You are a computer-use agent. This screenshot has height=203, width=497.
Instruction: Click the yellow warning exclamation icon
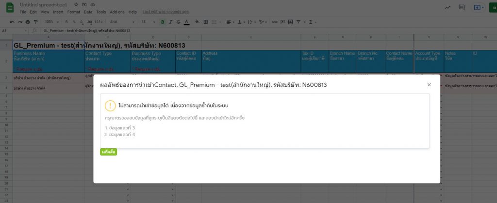pyautogui.click(x=110, y=106)
